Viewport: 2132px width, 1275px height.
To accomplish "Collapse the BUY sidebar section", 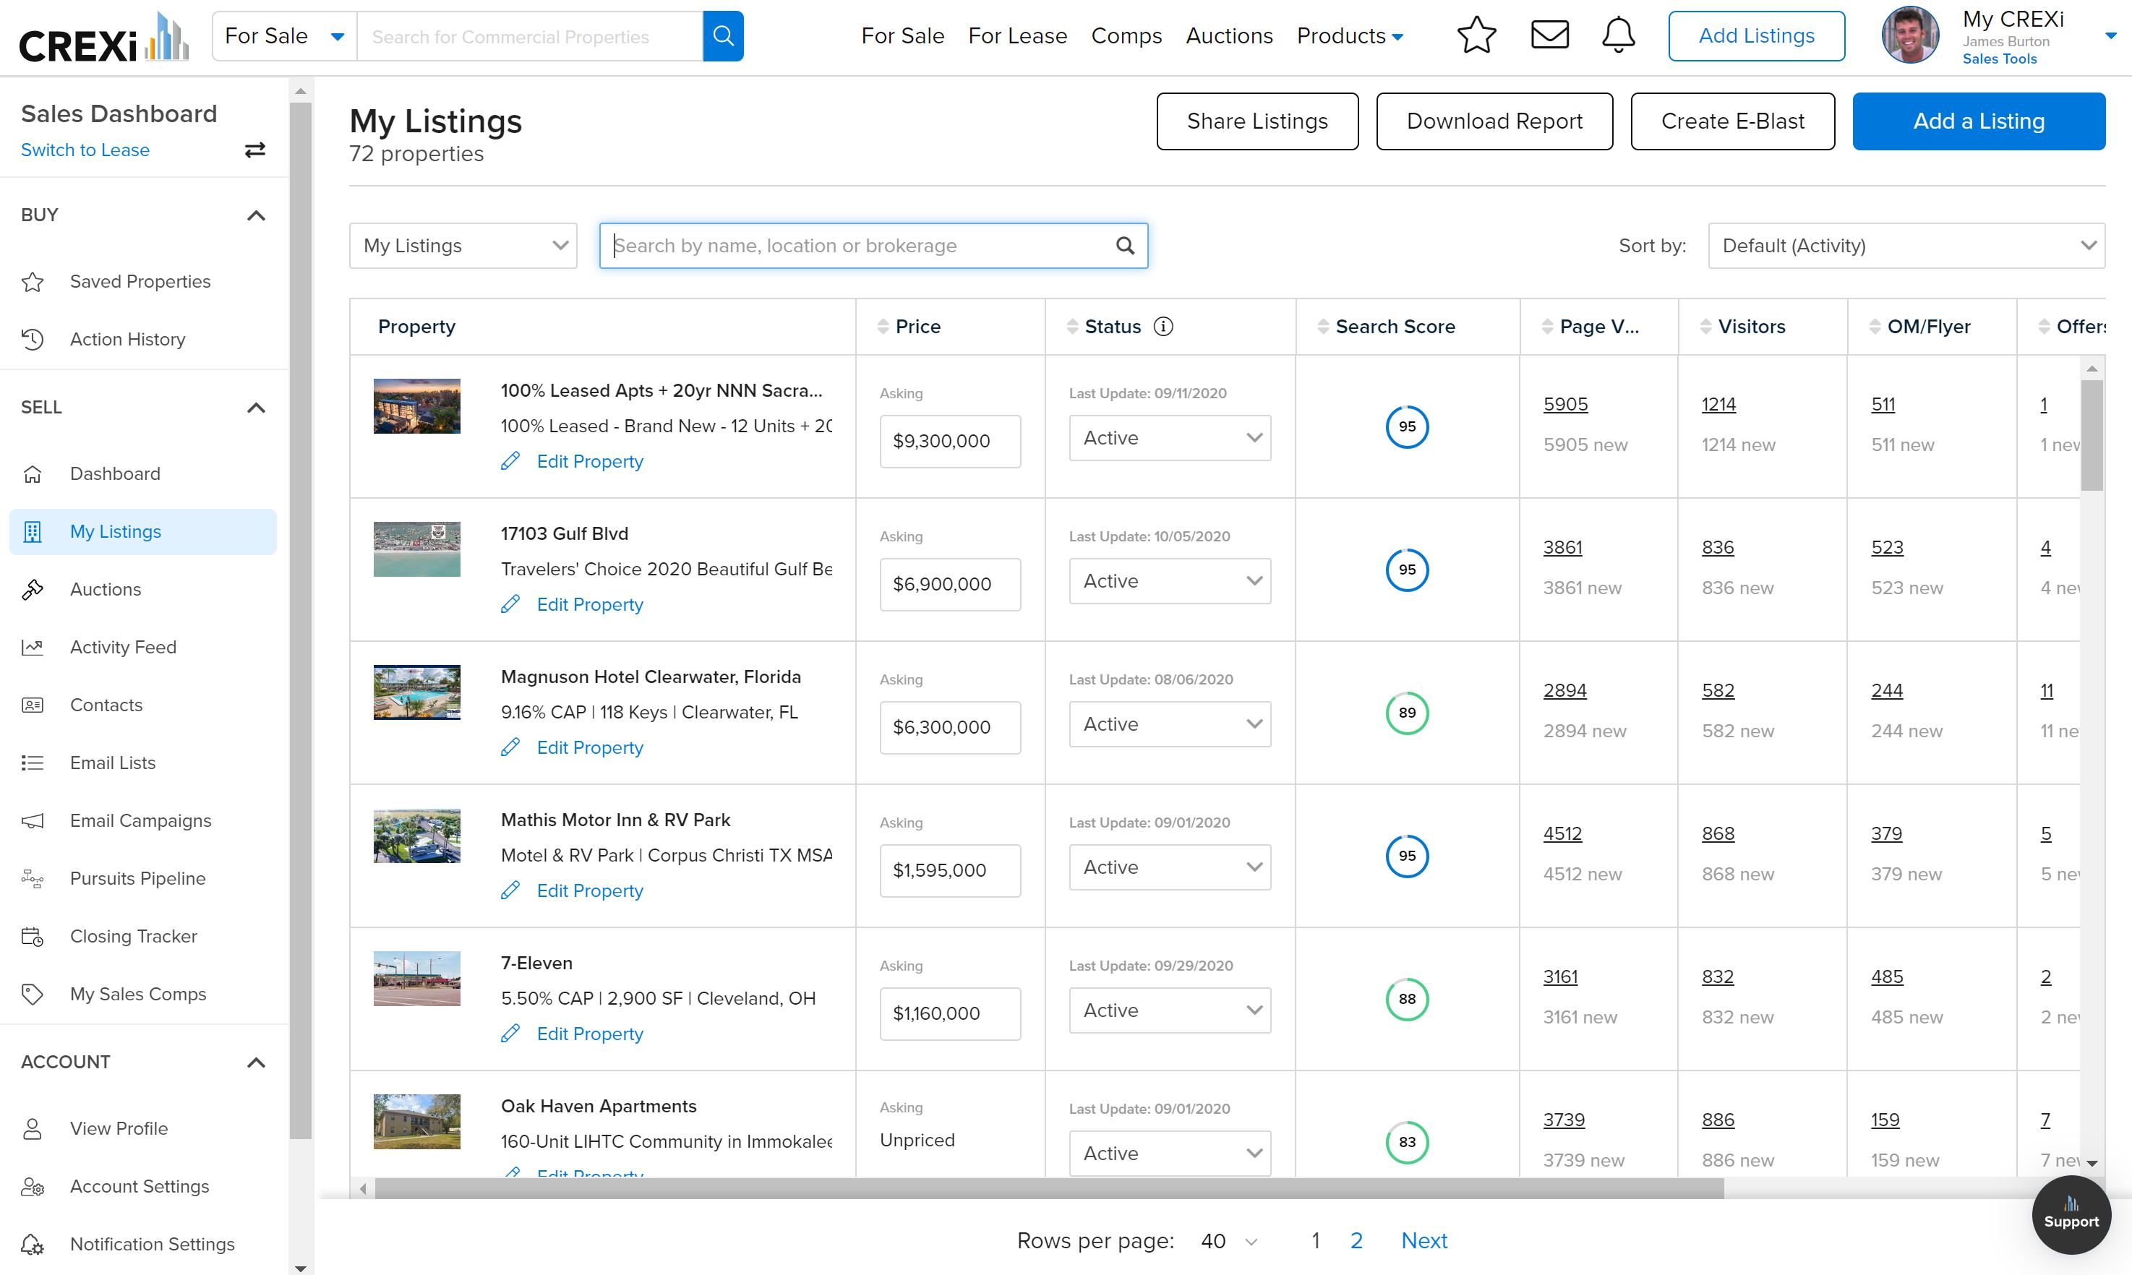I will 255,215.
